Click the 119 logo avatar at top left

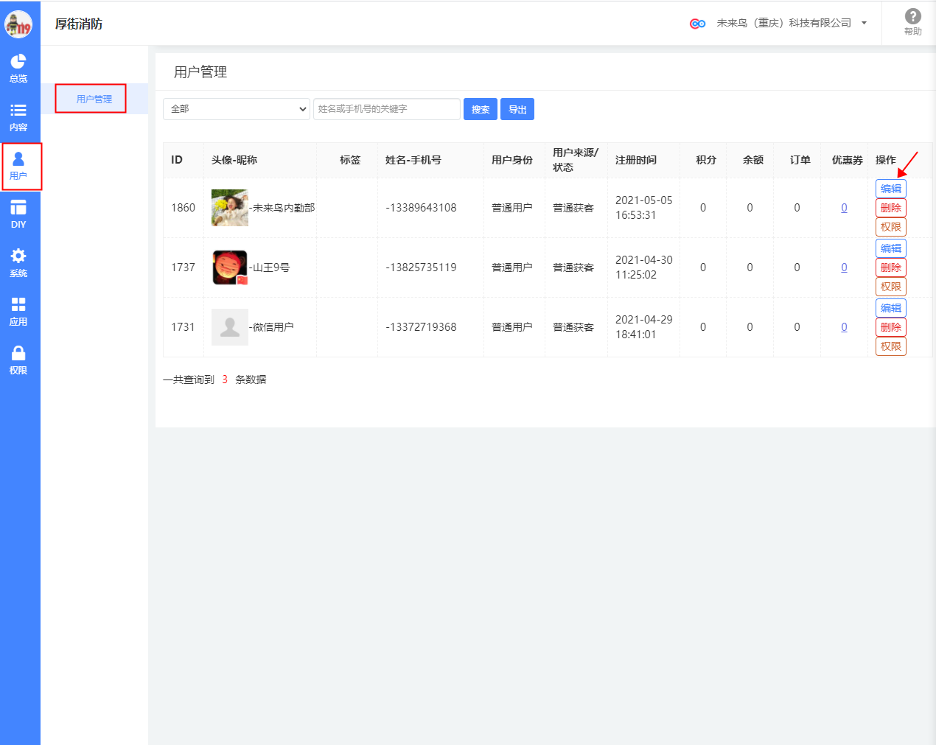[x=18, y=24]
